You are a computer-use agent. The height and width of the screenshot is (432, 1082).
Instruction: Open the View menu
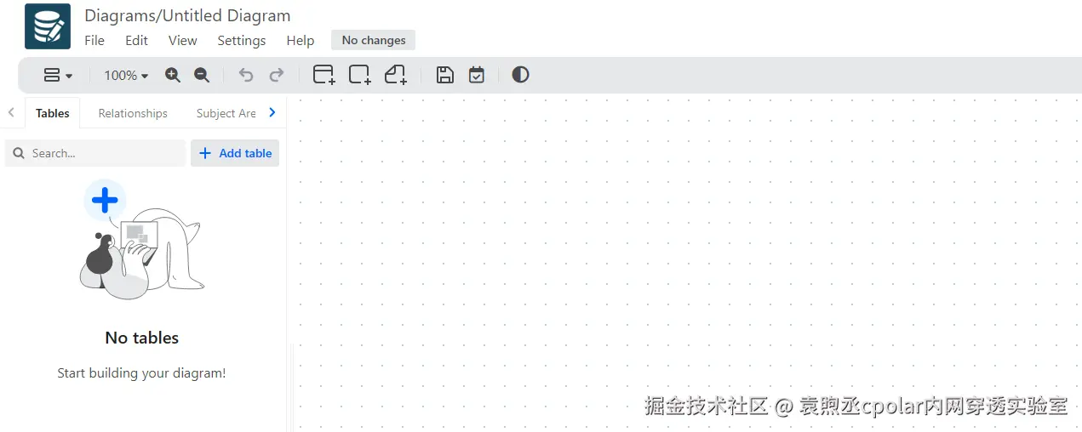[x=182, y=40]
